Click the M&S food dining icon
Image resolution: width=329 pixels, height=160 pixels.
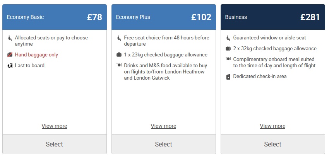pos(119,65)
